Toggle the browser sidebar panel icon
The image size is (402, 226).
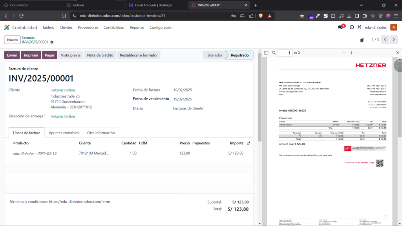[x=357, y=16]
